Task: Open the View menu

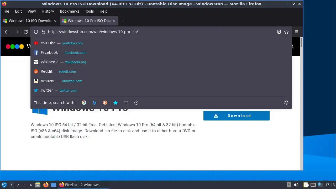Action: pos(31,11)
